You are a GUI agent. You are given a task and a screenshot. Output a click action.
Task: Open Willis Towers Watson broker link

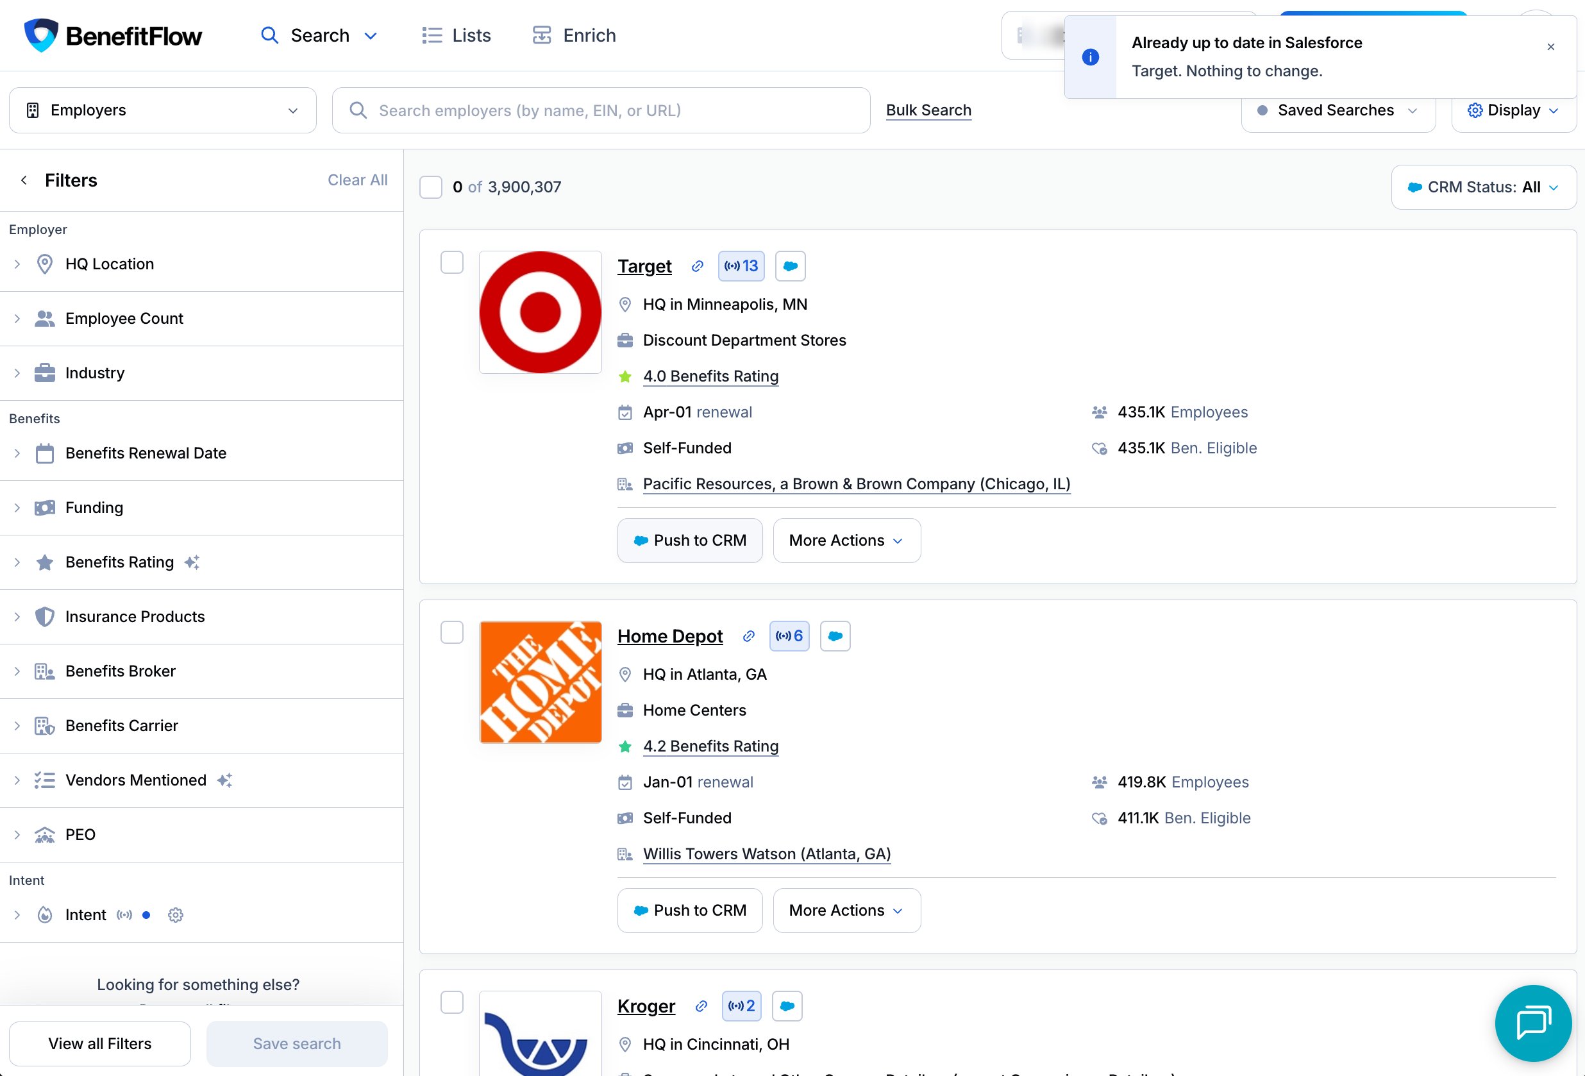[x=767, y=853]
